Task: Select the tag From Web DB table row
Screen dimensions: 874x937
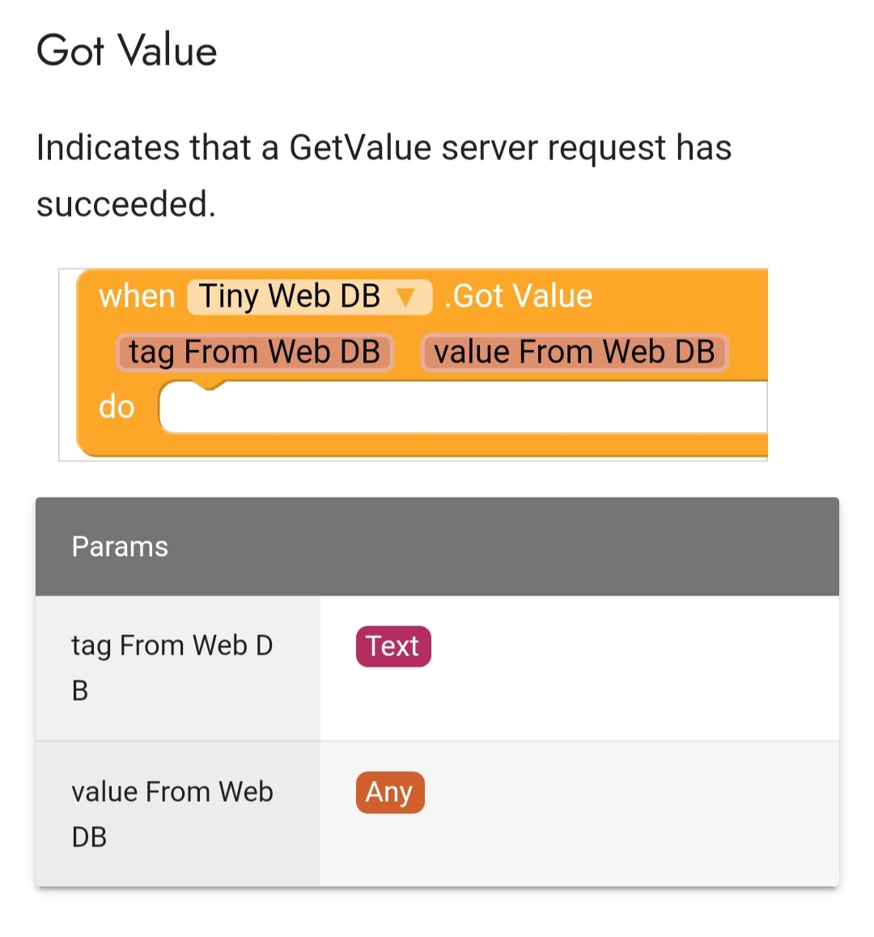Action: click(x=437, y=668)
